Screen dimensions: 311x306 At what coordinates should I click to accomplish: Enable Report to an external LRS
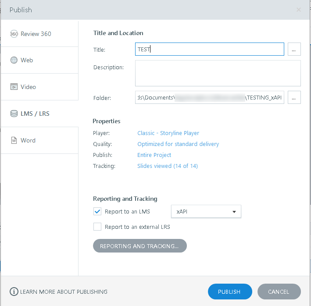pyautogui.click(x=97, y=227)
